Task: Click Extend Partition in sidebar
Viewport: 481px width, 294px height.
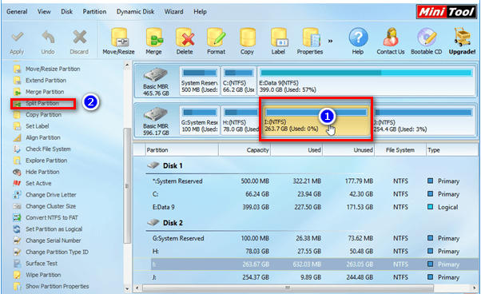Action: 46,81
